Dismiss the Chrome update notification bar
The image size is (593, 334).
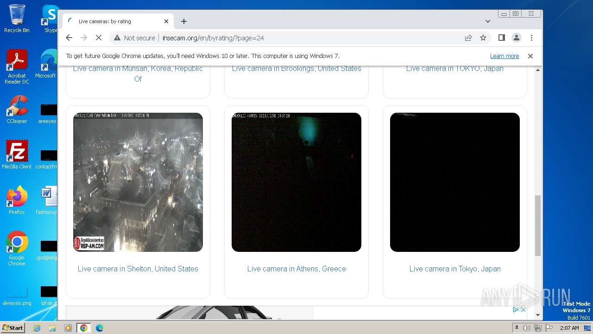(x=530, y=56)
